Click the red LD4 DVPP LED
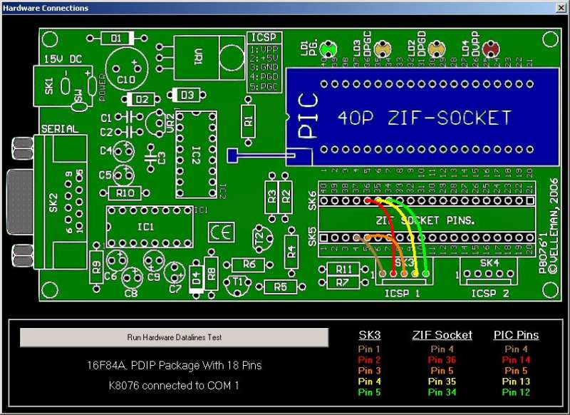 491,49
